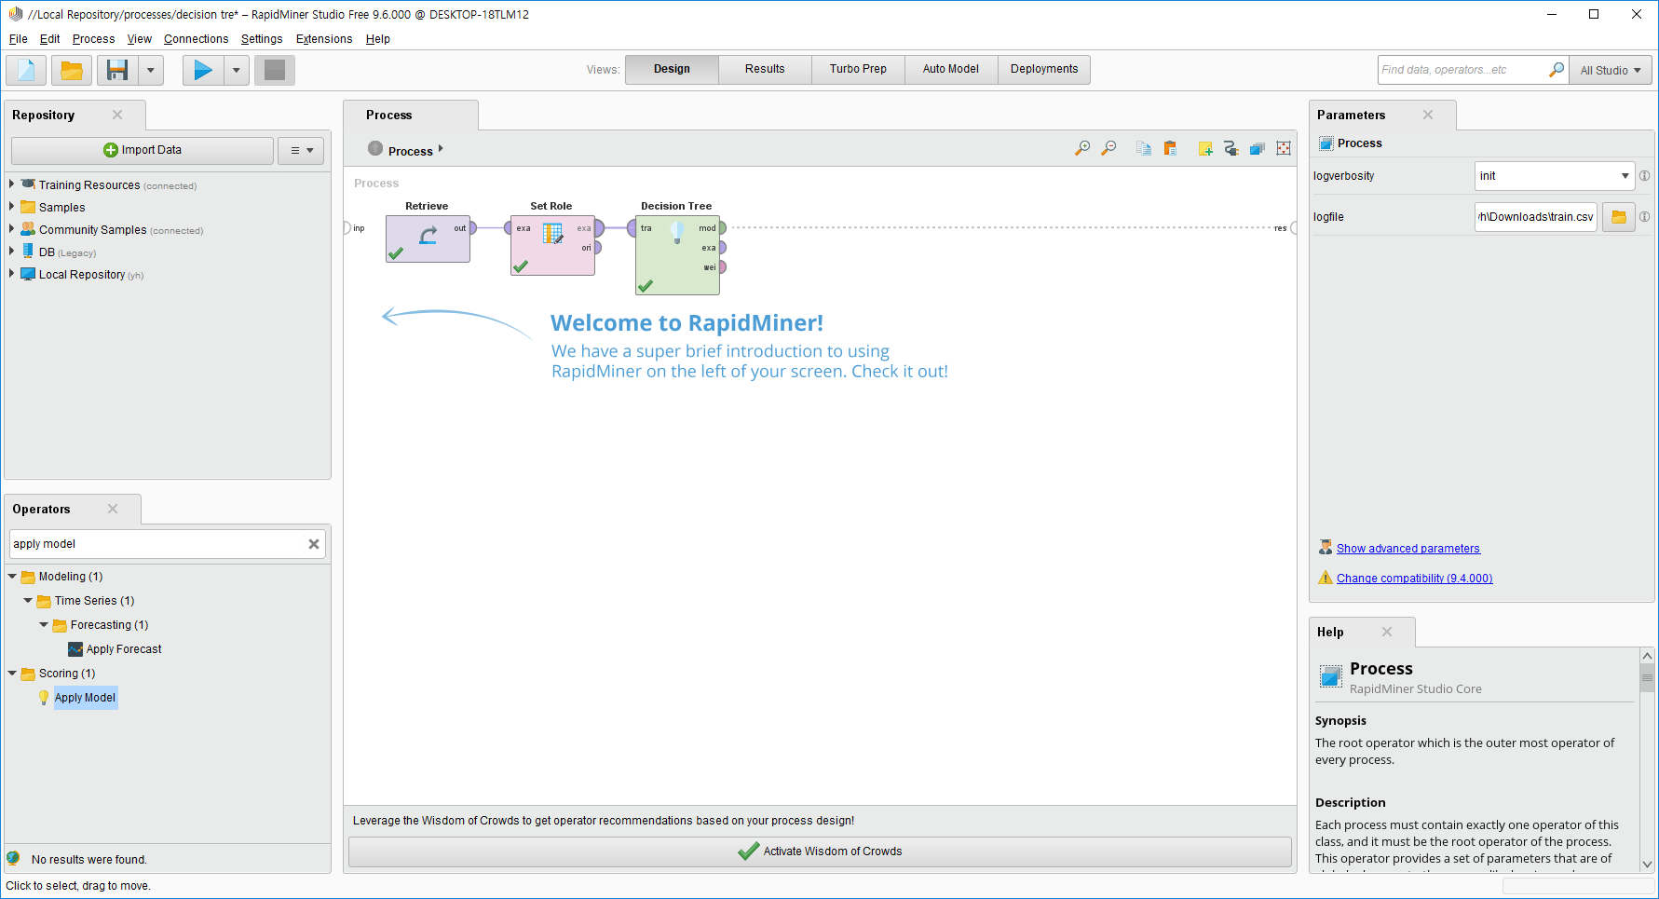1659x899 pixels.
Task: Collapse the Scoring operators folder
Action: (12, 674)
